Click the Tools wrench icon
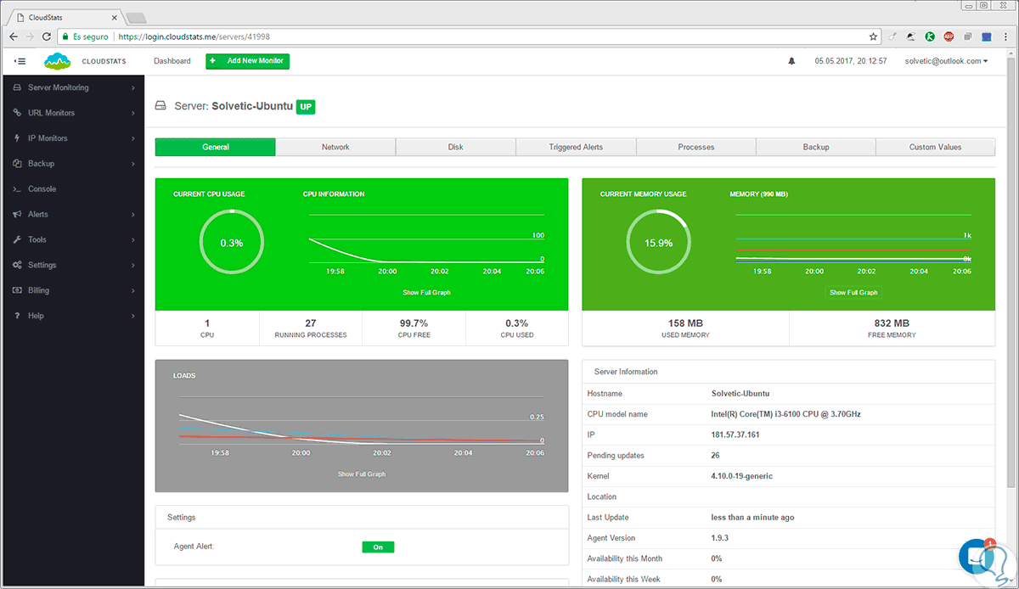1019x589 pixels. (x=17, y=240)
